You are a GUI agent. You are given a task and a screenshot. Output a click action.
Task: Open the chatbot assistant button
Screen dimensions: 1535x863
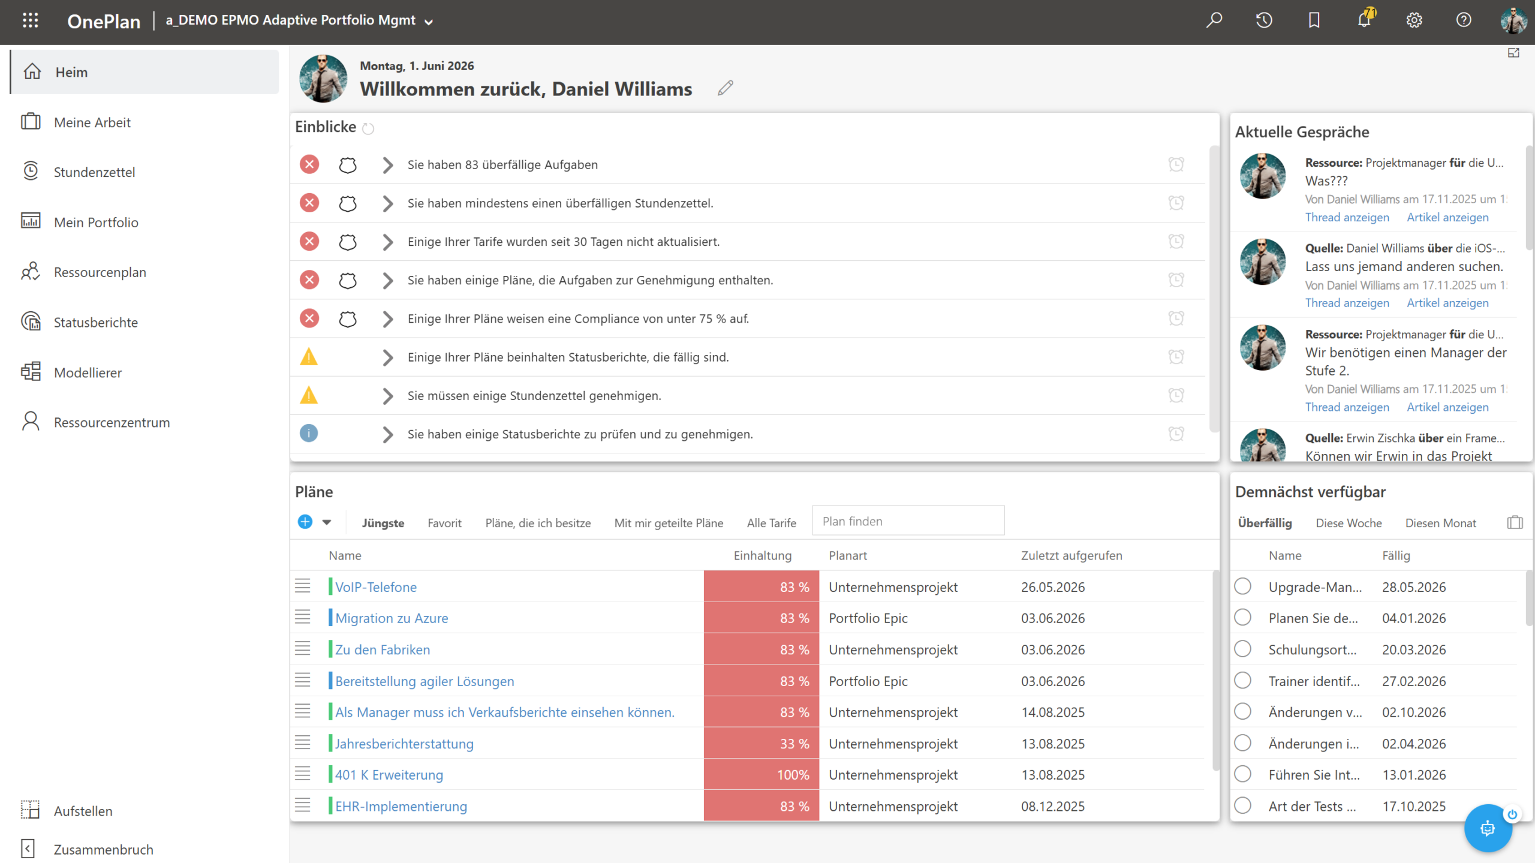coord(1488,828)
